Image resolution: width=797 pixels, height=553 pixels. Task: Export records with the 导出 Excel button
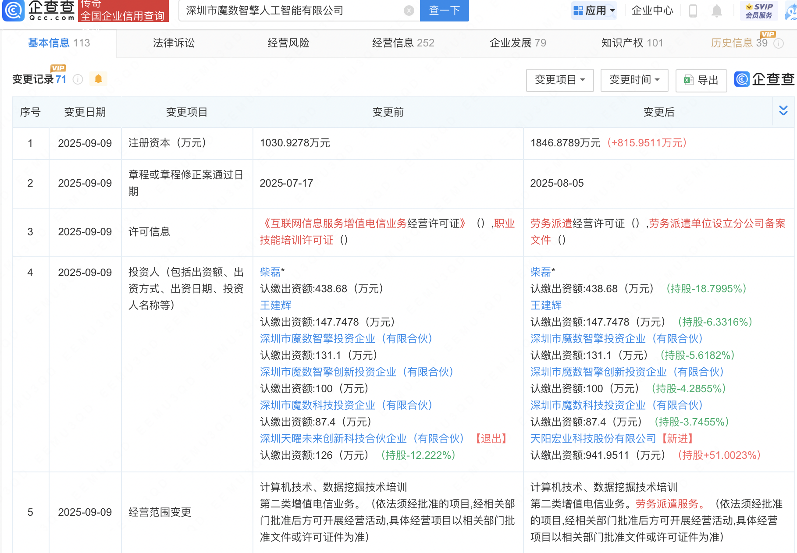tap(701, 80)
